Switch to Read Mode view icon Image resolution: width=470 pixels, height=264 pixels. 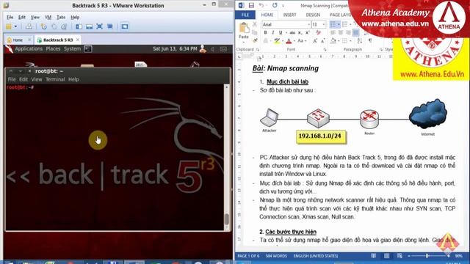[374, 256]
